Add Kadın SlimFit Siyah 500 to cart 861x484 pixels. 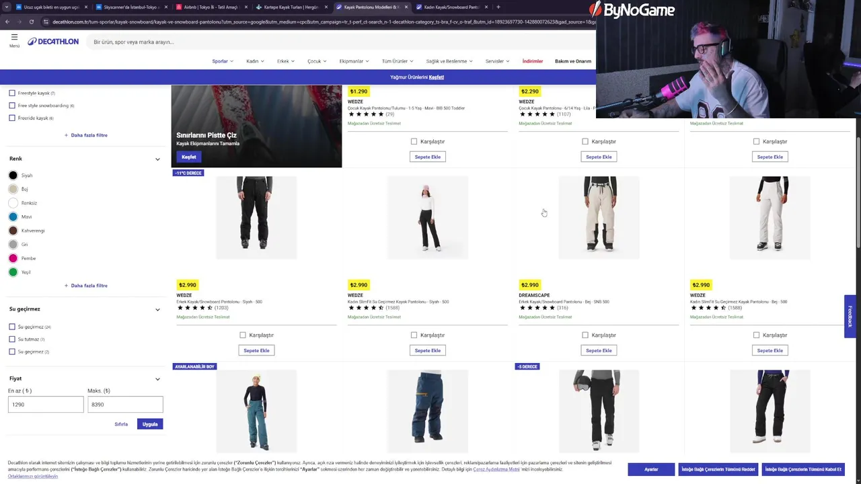428,350
